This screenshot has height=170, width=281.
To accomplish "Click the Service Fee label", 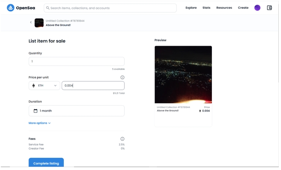I will (x=36, y=145).
